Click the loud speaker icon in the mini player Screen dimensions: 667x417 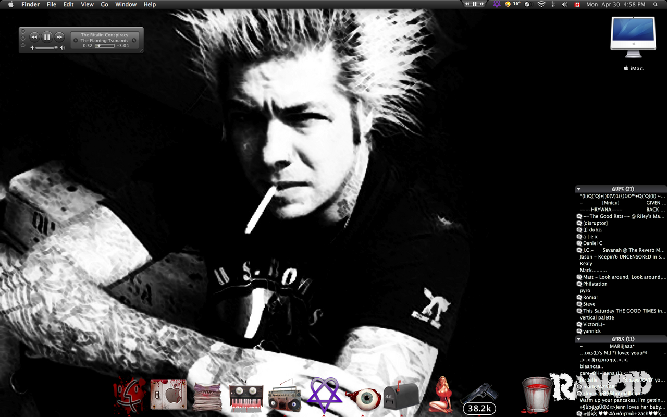pos(62,47)
